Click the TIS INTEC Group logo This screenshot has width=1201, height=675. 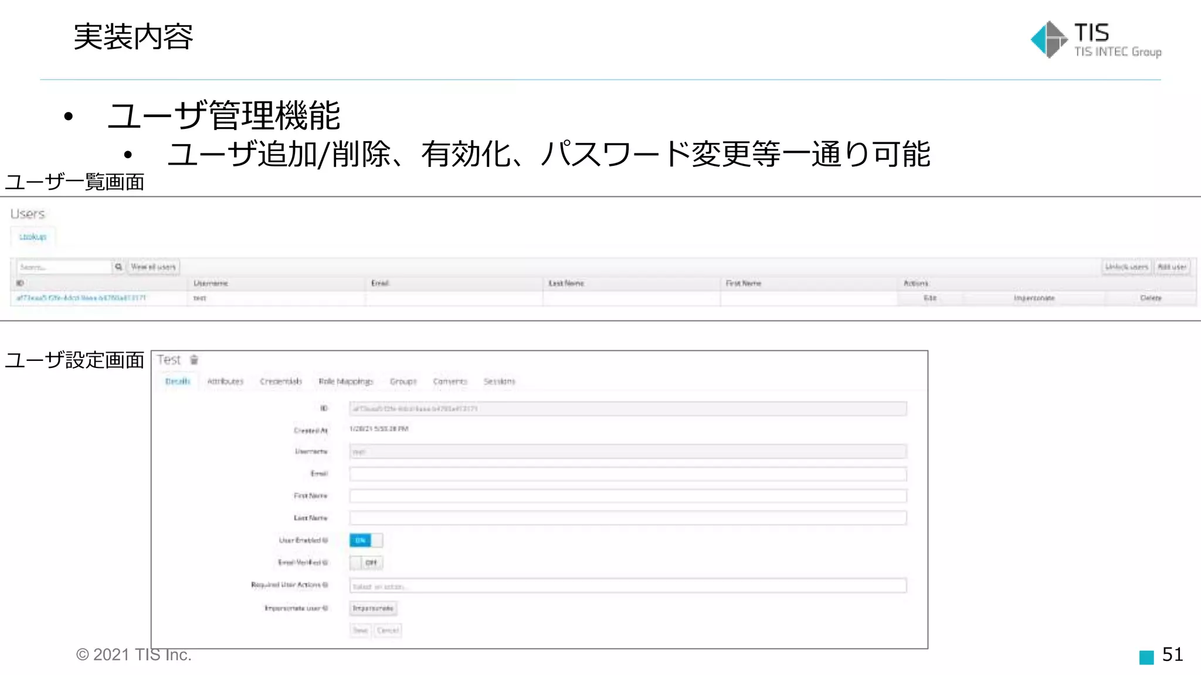pos(1095,40)
